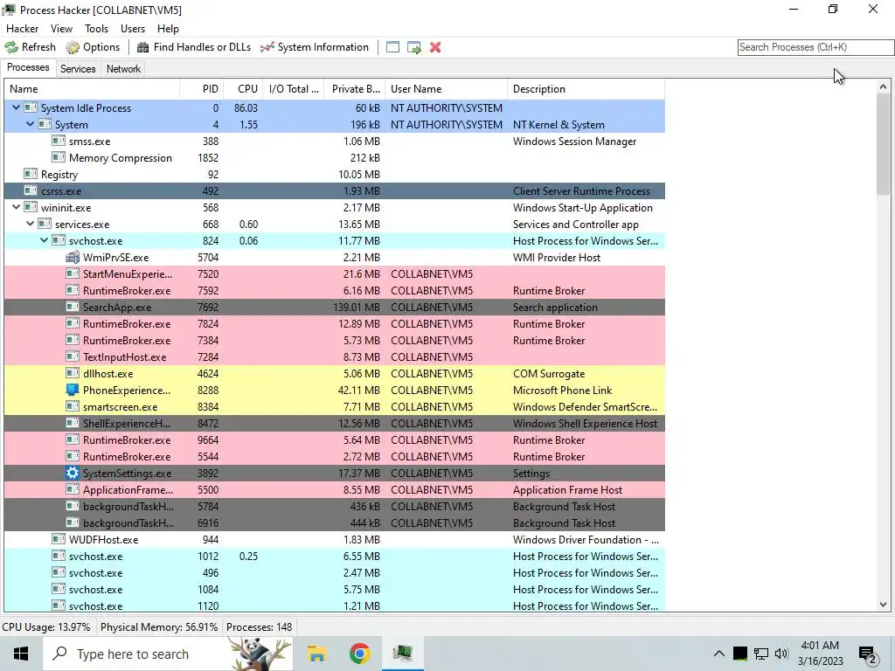Viewport: 895px width, 671px height.
Task: Select the Processes tab
Action: click(x=28, y=67)
